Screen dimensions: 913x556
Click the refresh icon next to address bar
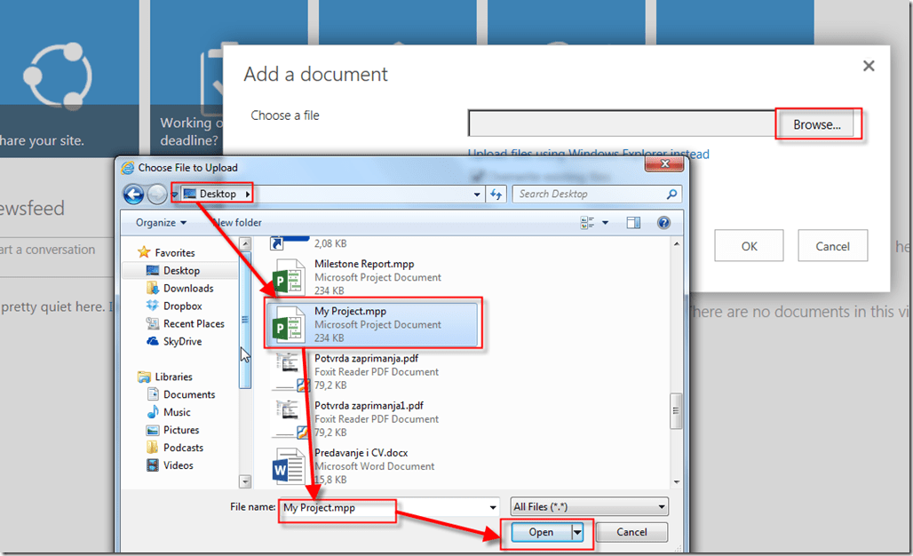click(x=496, y=195)
